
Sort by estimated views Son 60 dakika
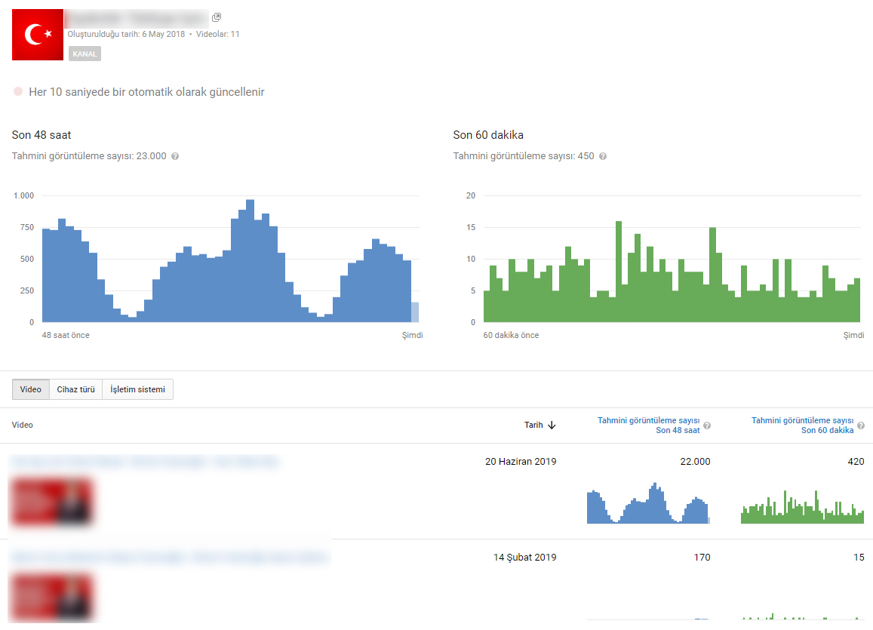802,426
